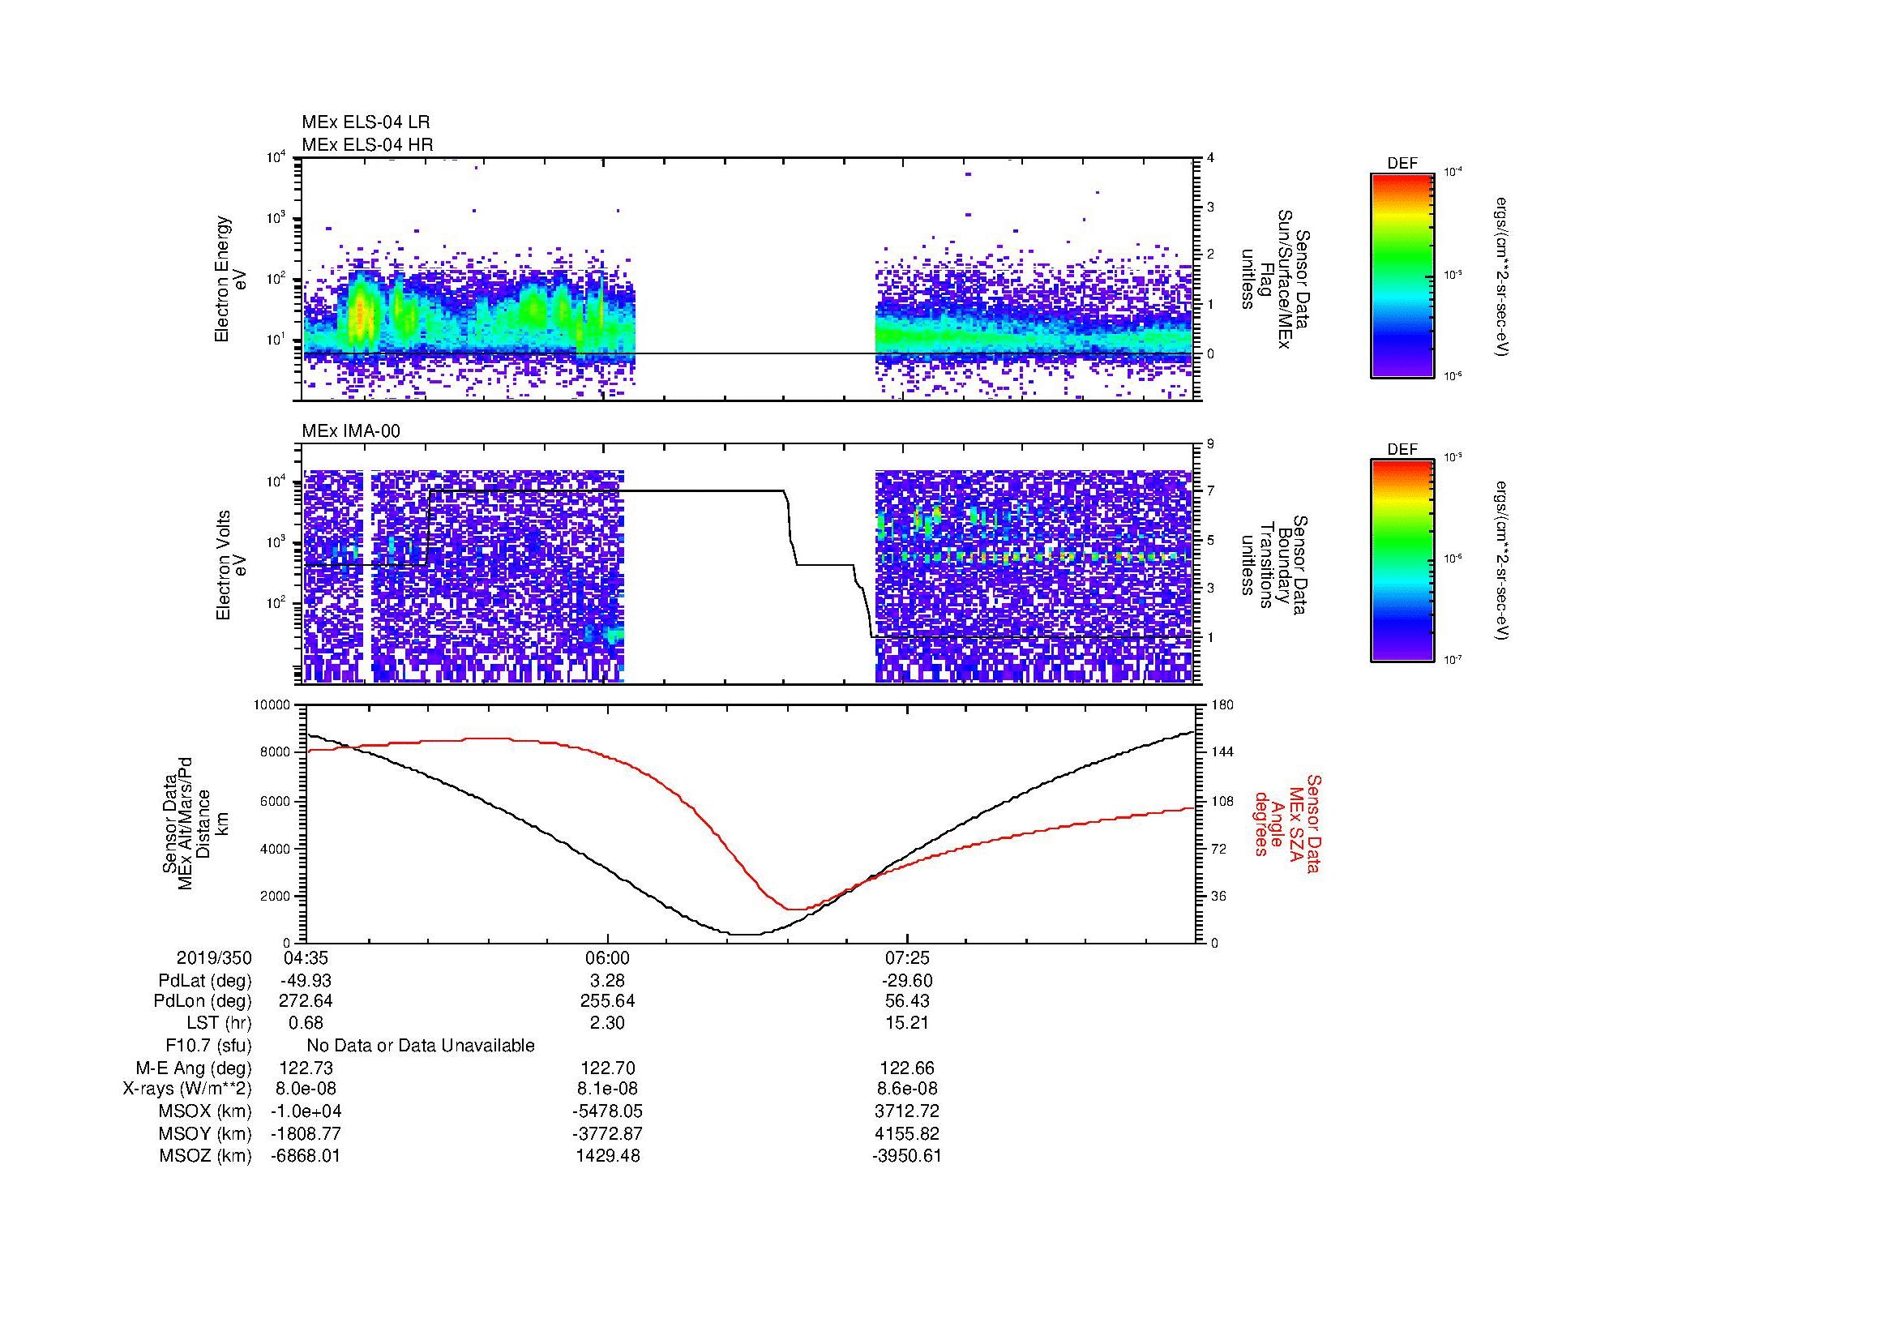Click the M-E Ang (deg) row label
The height and width of the screenshot is (1340, 1896).
tap(193, 1068)
